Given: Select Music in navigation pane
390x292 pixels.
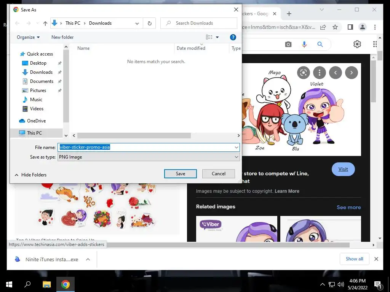Looking at the screenshot, I should [36, 100].
